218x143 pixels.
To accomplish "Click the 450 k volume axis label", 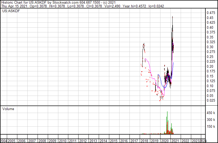I will click(x=211, y=113).
